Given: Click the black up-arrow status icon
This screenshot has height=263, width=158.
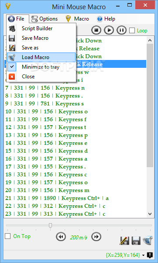Looking at the screenshot, I should 150,255.
